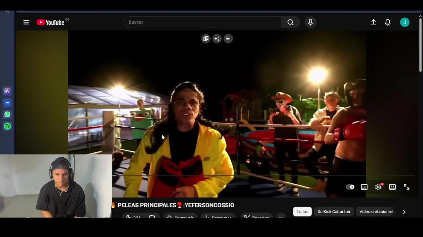Click the pop-out video overlay icon
Image resolution: width=423 pixels, height=237 pixels.
[206, 39]
